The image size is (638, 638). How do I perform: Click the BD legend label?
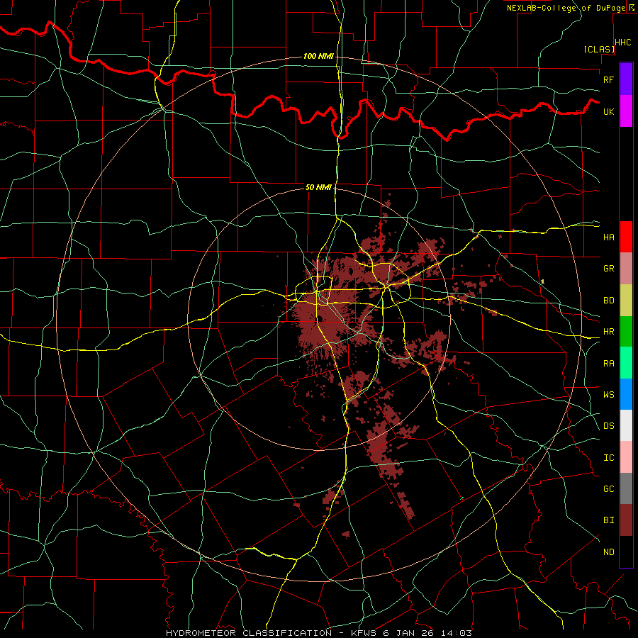tap(608, 300)
